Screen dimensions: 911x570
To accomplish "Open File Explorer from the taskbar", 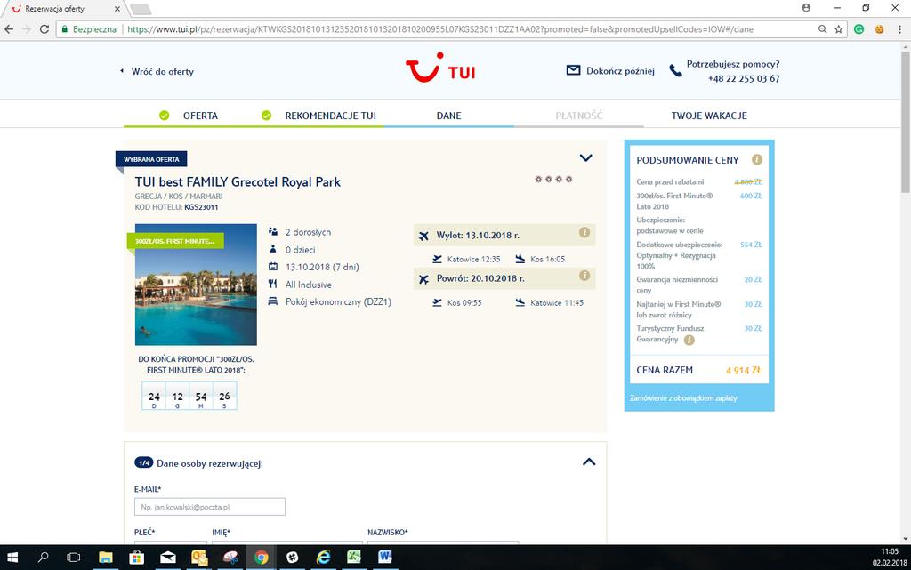I will (x=106, y=558).
